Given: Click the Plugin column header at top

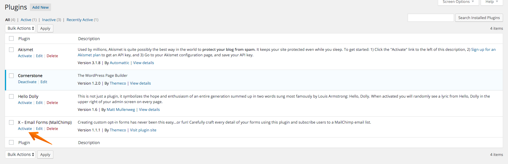Looking at the screenshot, I should pos(24,39).
